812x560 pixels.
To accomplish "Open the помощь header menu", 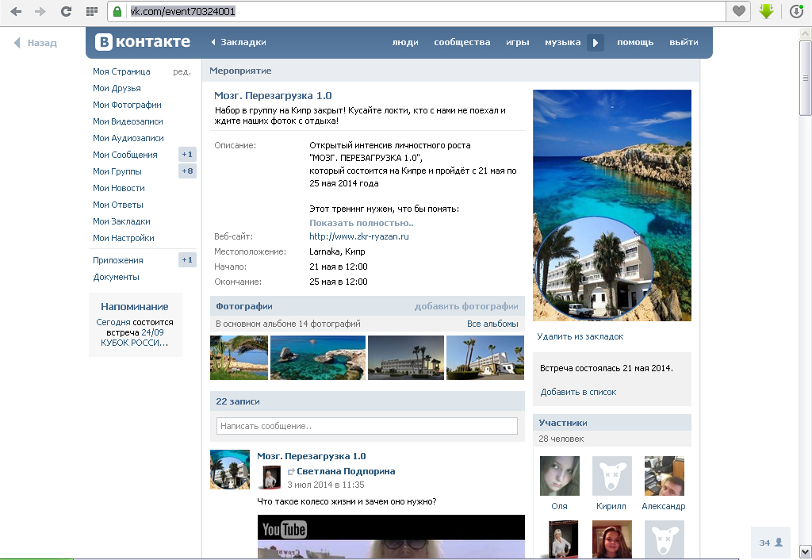I will [635, 43].
